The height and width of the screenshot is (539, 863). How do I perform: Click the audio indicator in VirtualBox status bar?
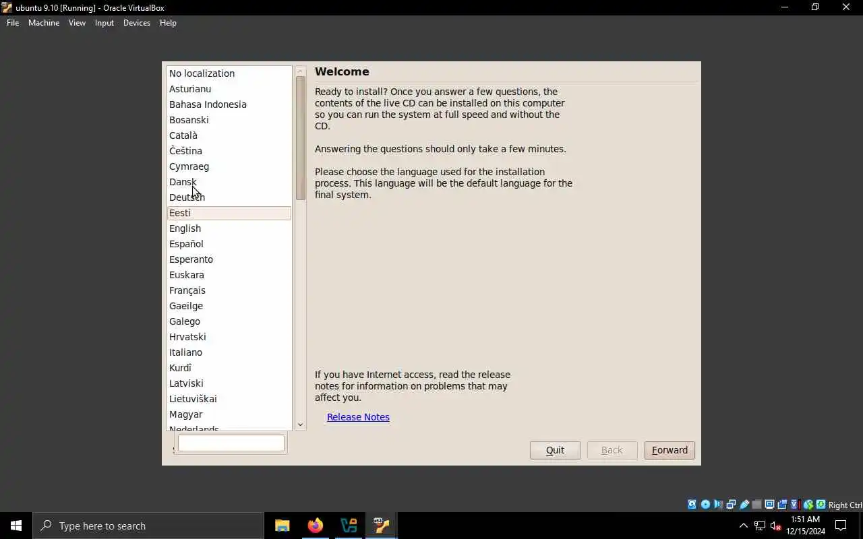tap(718, 504)
